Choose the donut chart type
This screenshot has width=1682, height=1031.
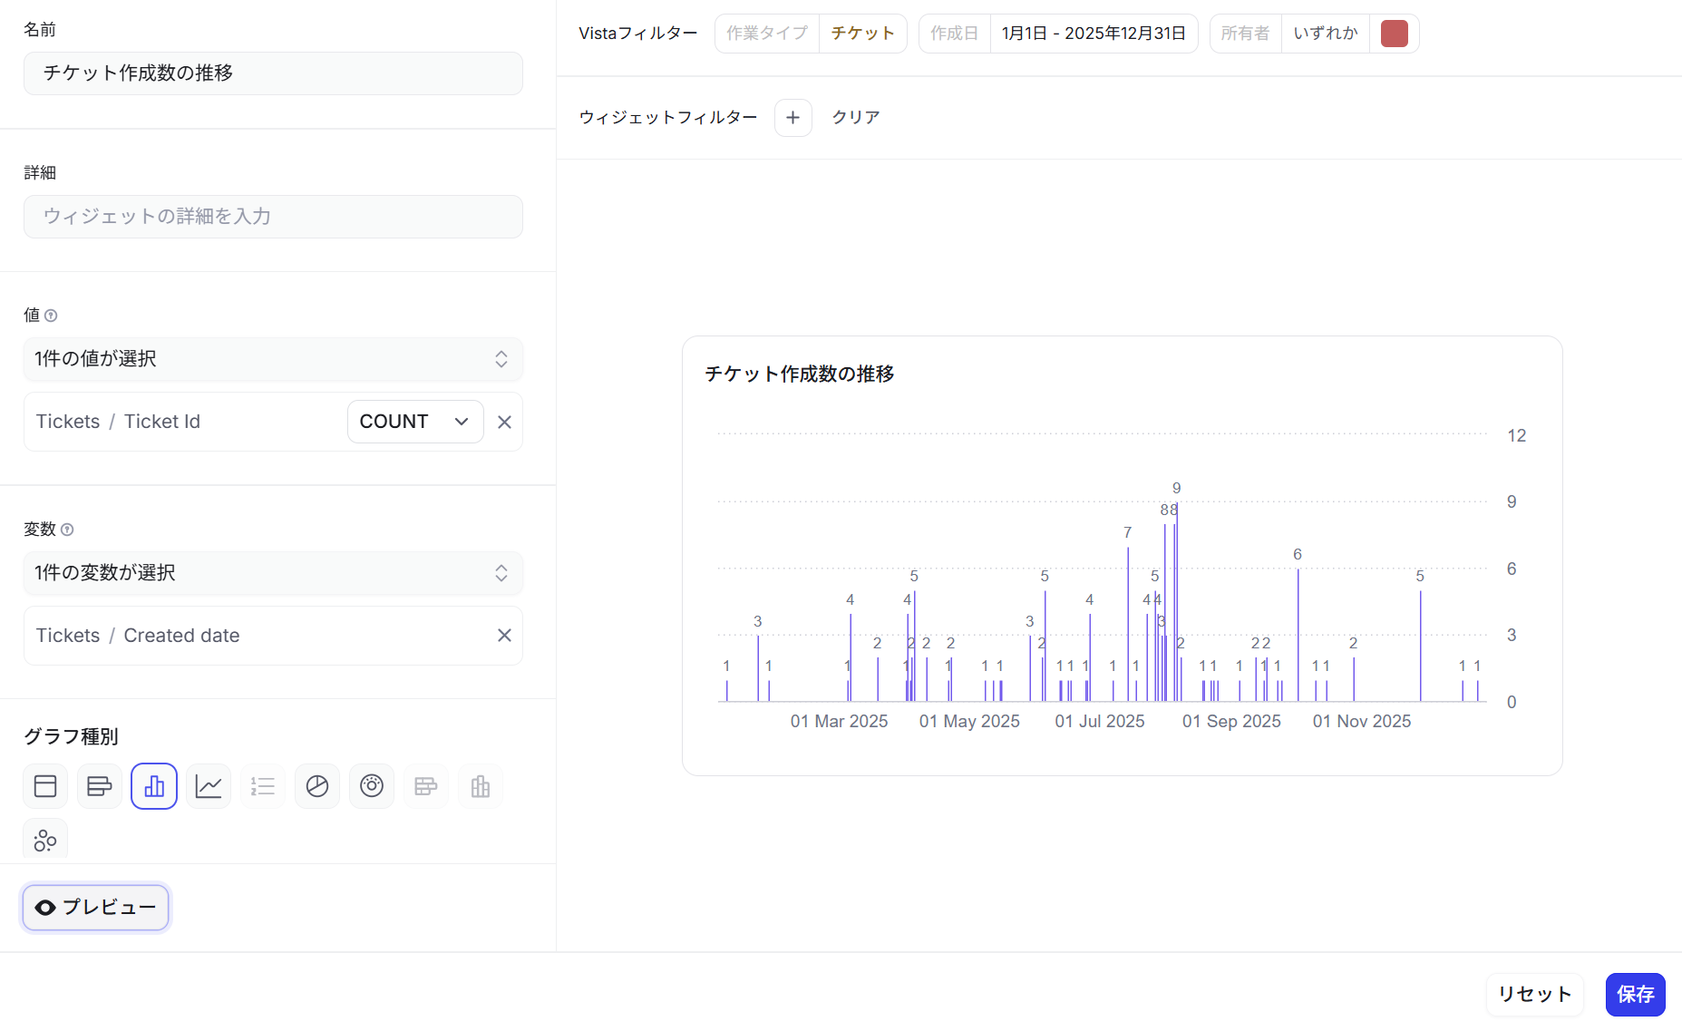pyautogui.click(x=371, y=786)
